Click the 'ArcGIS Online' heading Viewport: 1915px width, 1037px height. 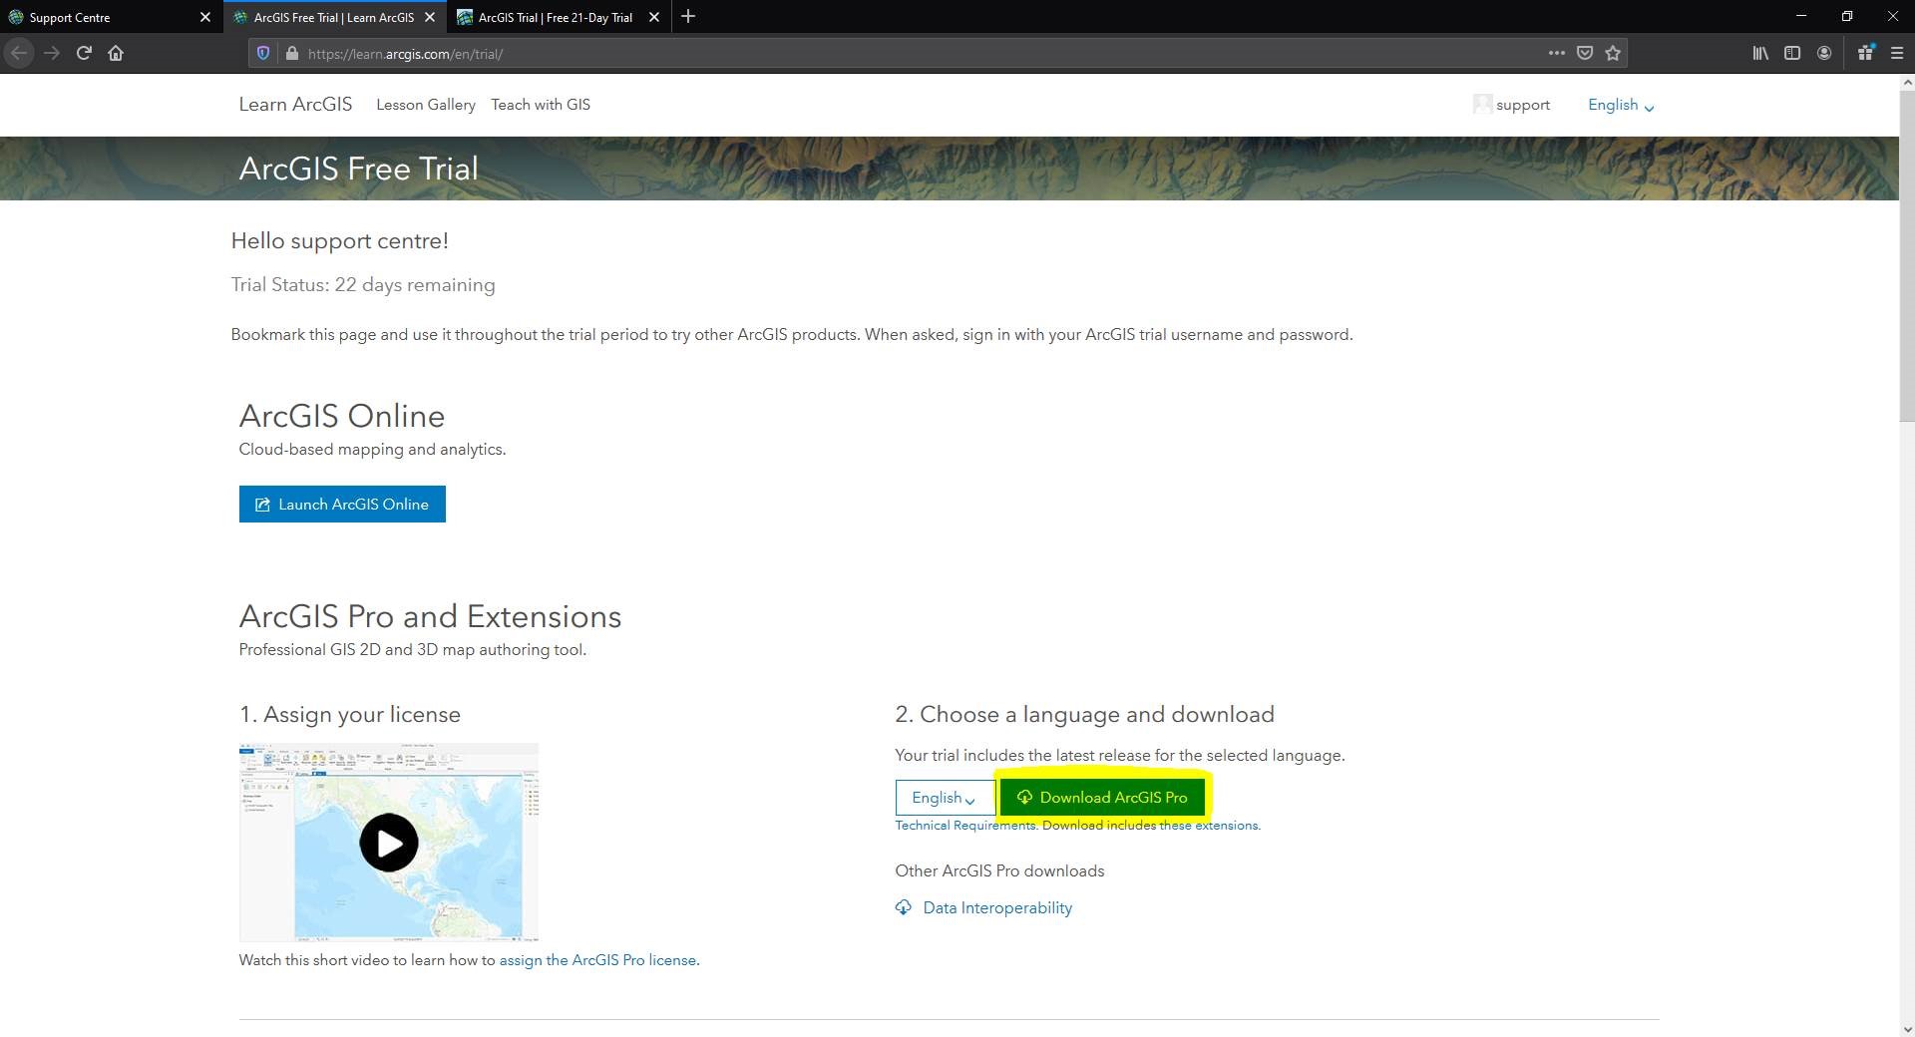pos(342,416)
